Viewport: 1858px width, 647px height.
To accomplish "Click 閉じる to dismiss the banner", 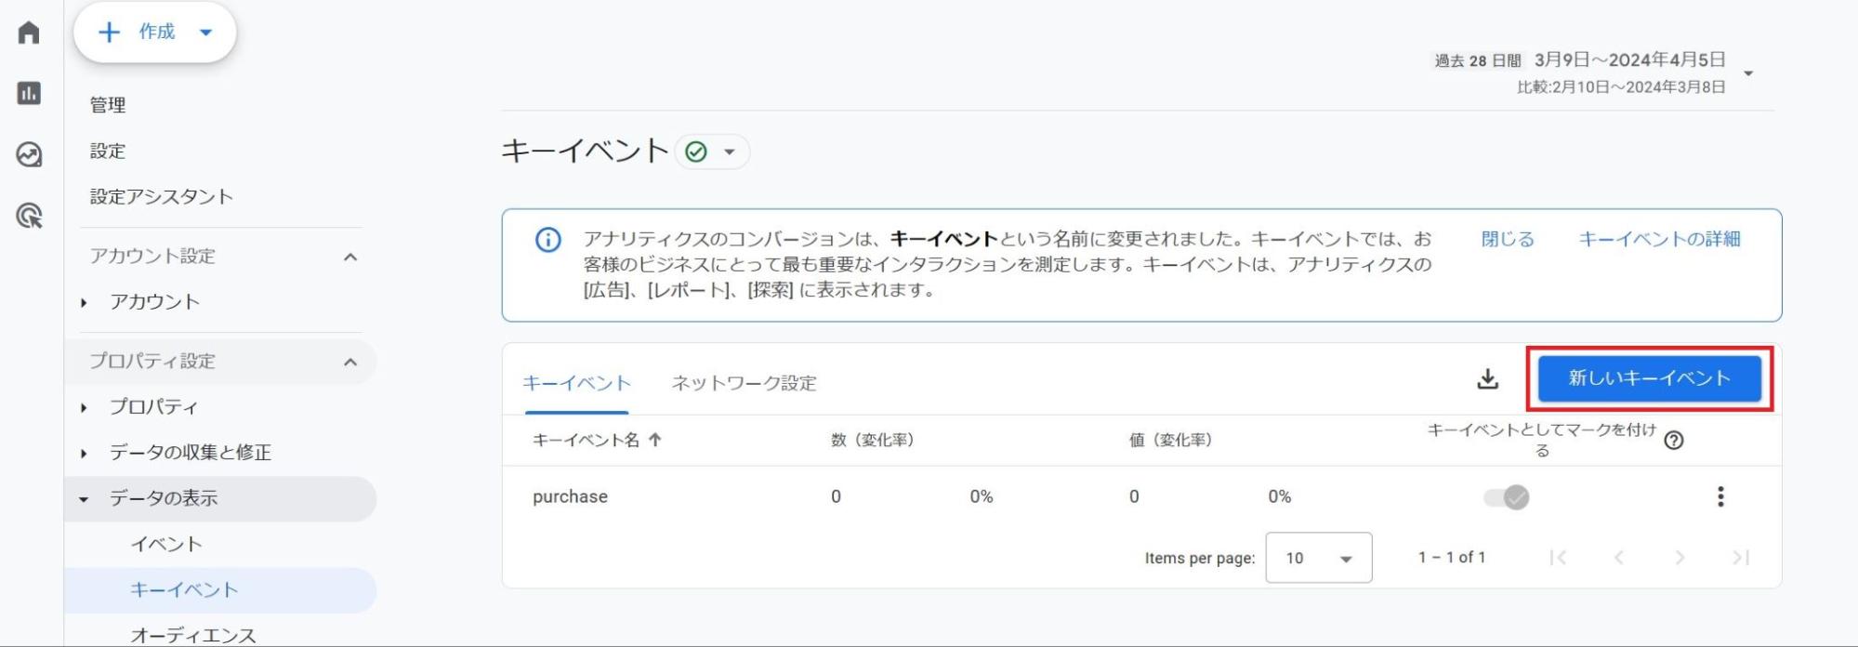I will click(1508, 239).
